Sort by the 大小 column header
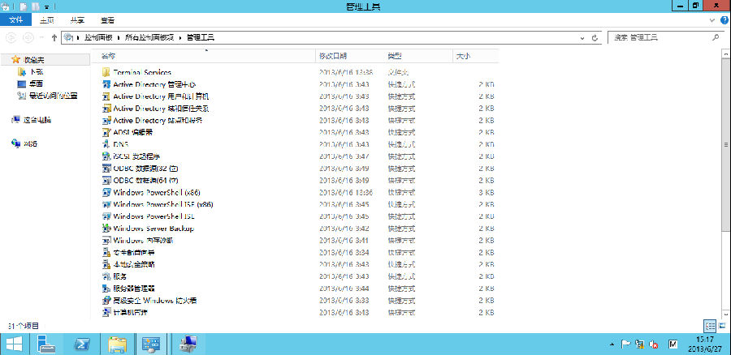 click(475, 56)
